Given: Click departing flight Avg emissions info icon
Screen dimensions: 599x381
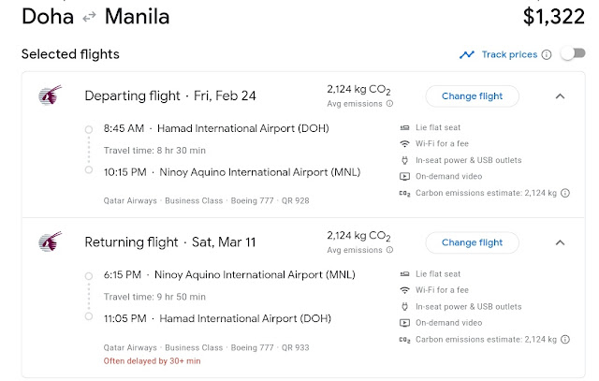Looking at the screenshot, I should (390, 104).
